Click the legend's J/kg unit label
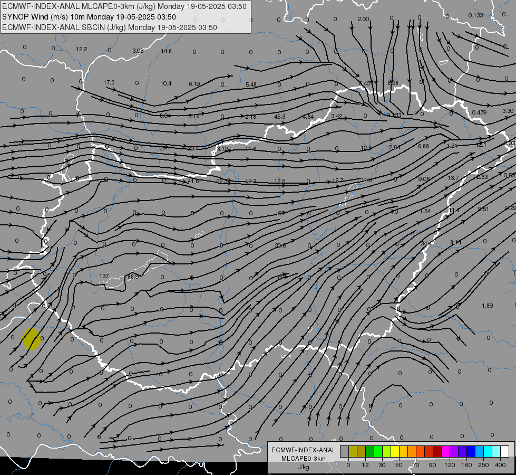This screenshot has height=475, width=516. coord(304,467)
